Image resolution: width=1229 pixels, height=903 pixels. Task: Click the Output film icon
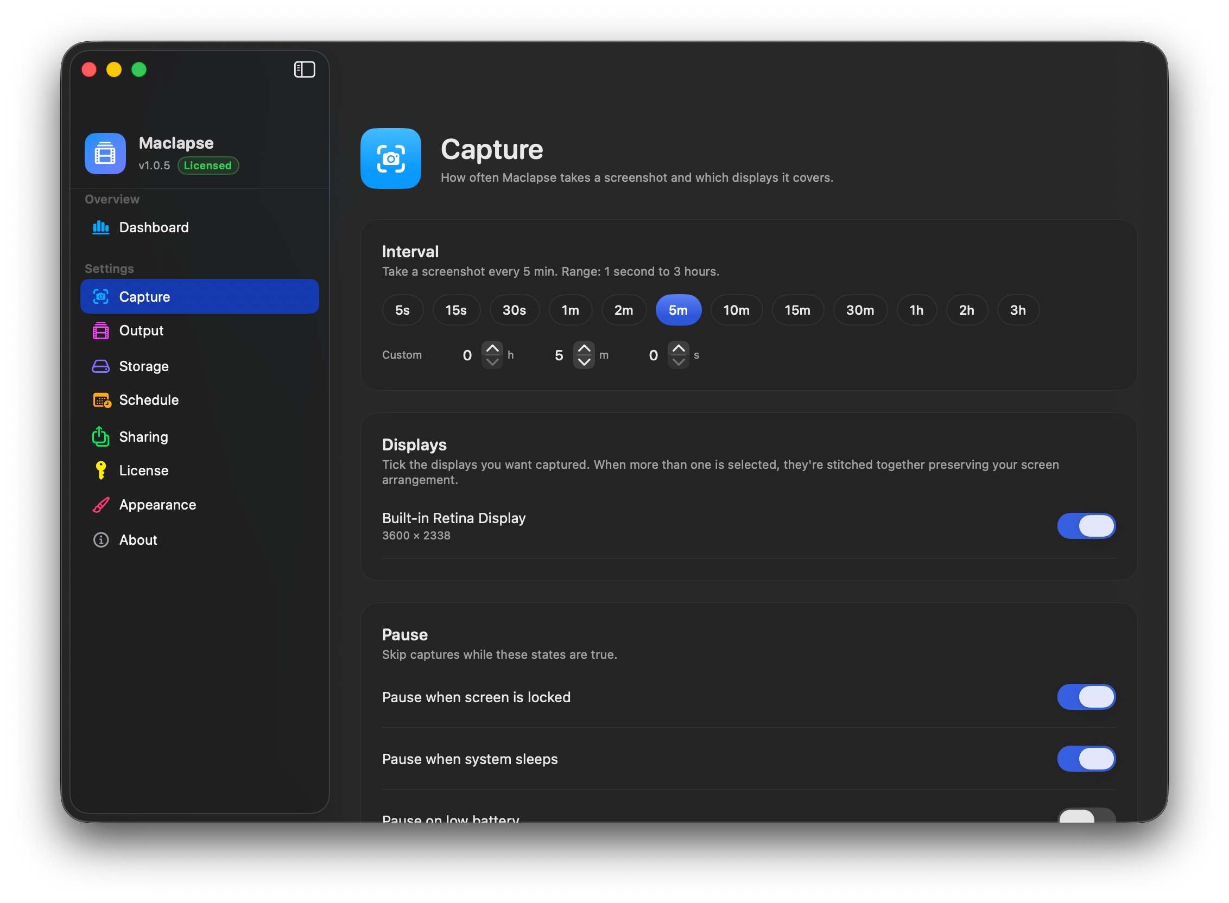tap(100, 330)
